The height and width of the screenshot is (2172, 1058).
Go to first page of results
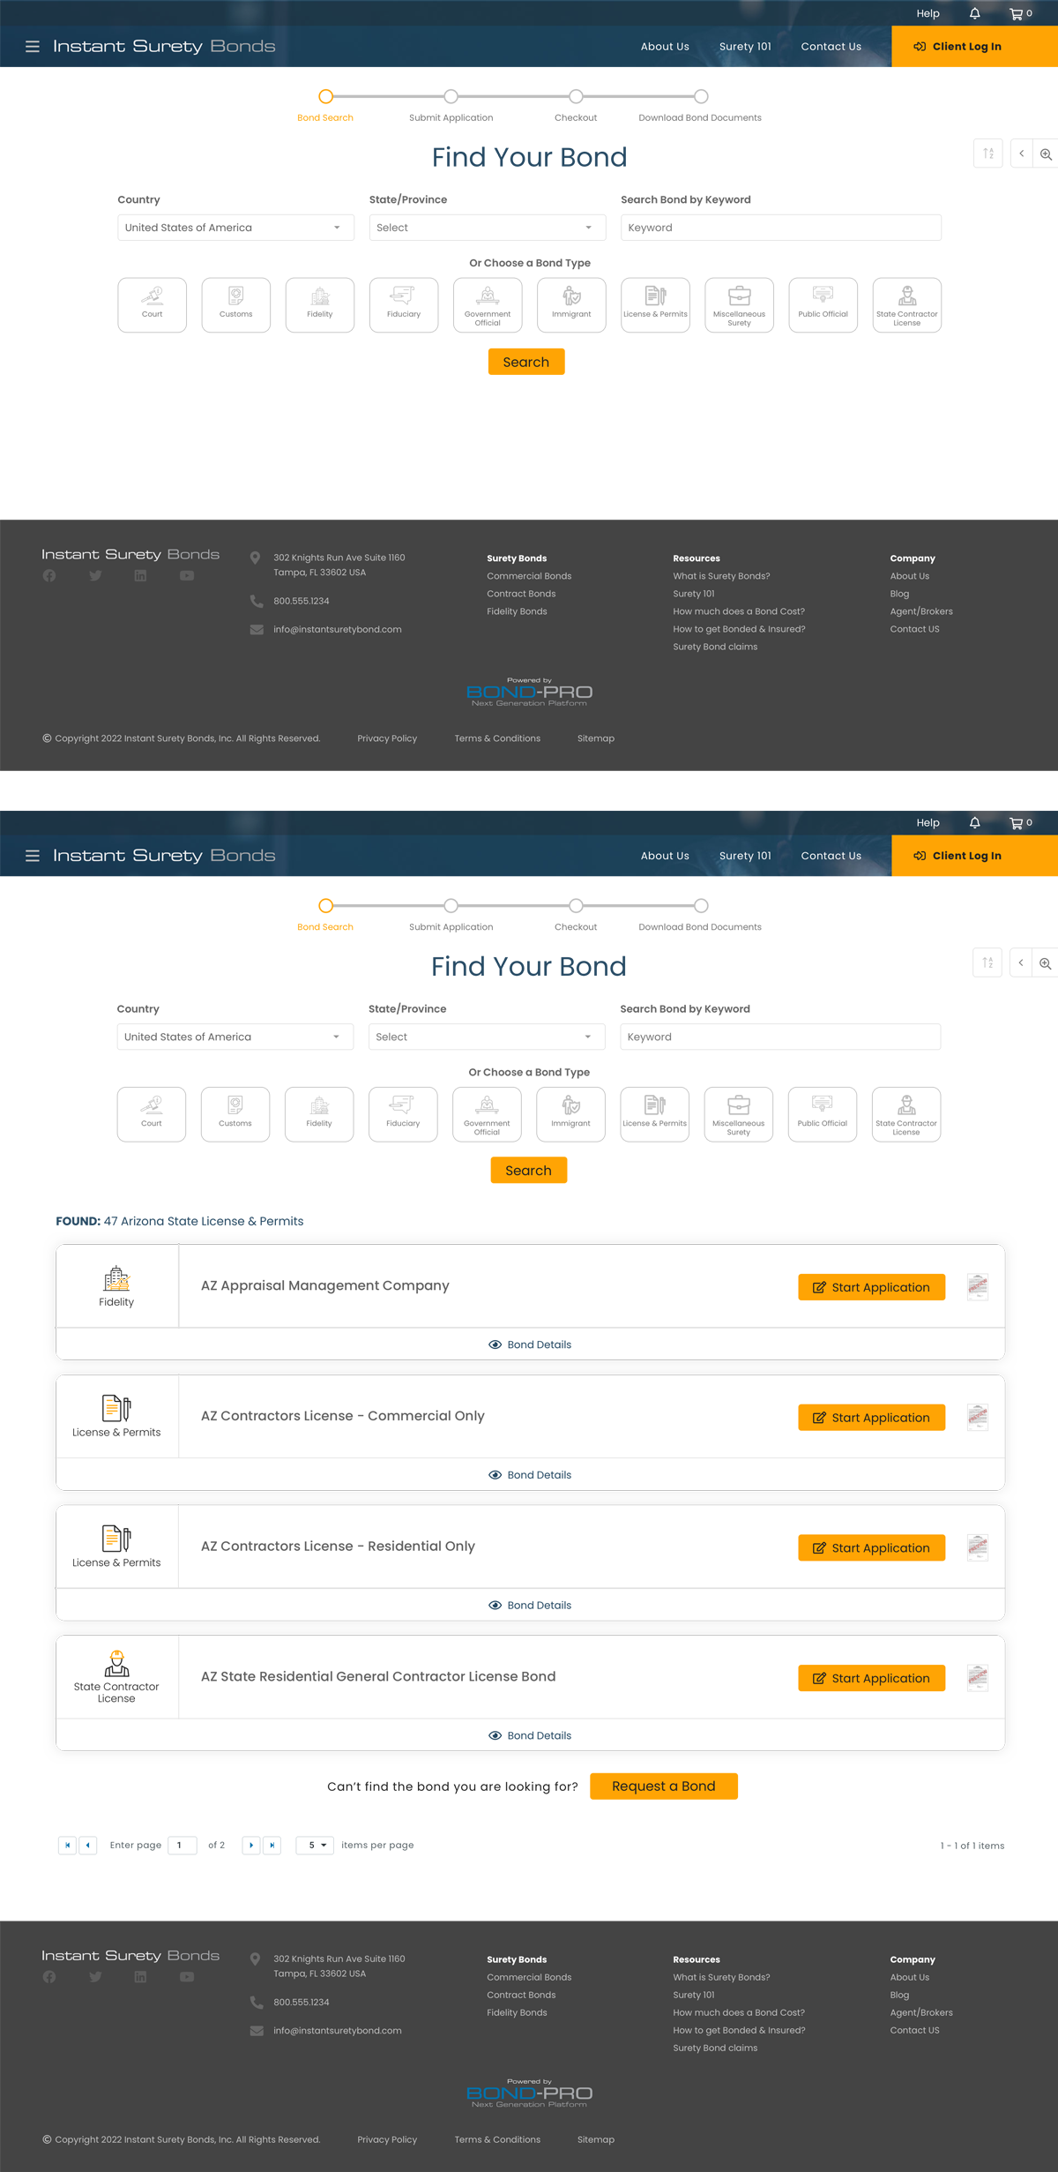(67, 1845)
